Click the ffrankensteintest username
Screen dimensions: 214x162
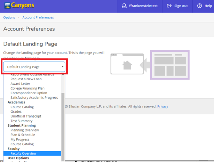pos(144,6)
